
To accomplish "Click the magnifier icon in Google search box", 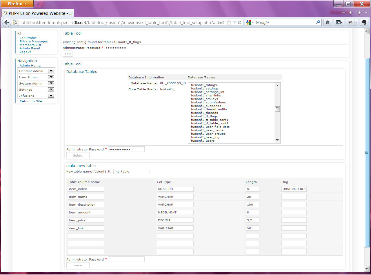I will click(x=318, y=22).
